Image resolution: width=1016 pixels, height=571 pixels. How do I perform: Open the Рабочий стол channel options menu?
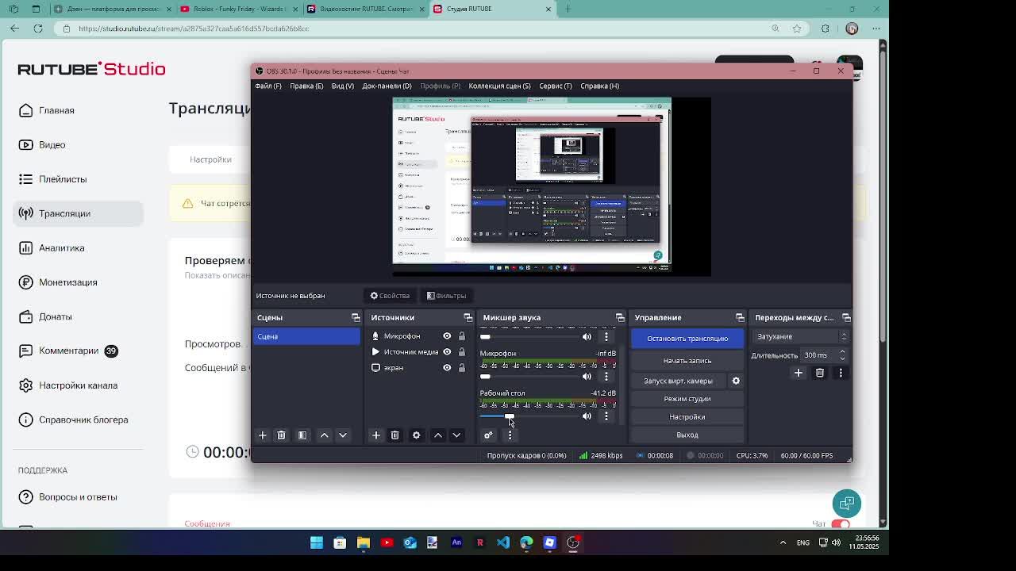point(606,416)
